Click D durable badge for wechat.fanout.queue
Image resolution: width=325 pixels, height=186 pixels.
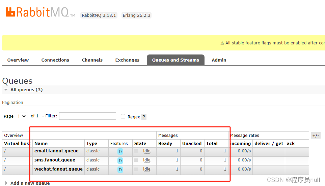[x=120, y=170]
